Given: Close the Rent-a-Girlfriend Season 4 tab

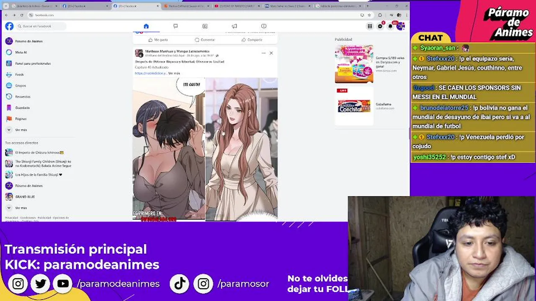Looking at the screenshot, I should click(x=208, y=6).
